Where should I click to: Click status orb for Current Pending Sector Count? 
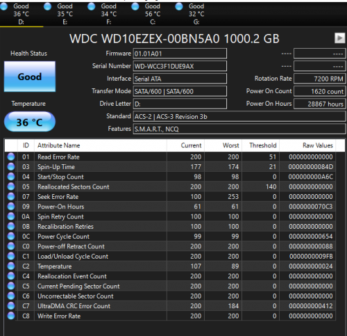coord(11,286)
